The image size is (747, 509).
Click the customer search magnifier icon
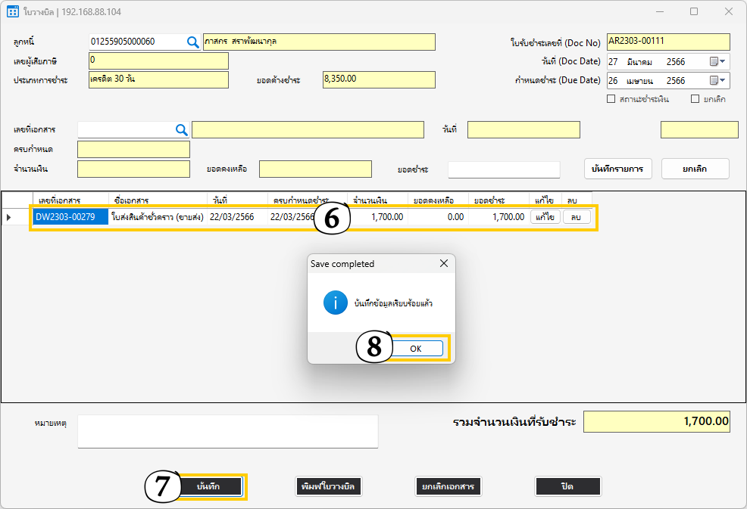tap(192, 42)
